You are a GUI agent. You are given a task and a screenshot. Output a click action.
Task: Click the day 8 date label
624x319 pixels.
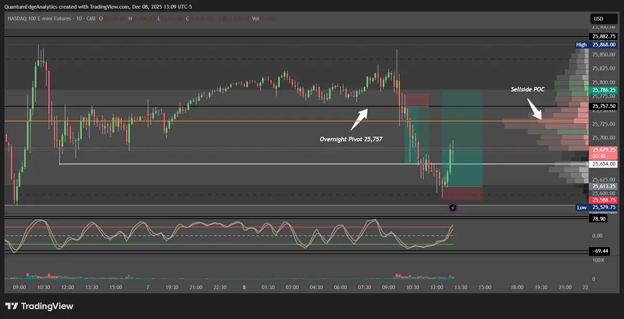(244, 287)
